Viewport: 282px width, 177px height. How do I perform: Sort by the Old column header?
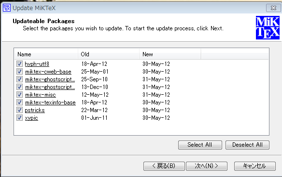click(109, 54)
